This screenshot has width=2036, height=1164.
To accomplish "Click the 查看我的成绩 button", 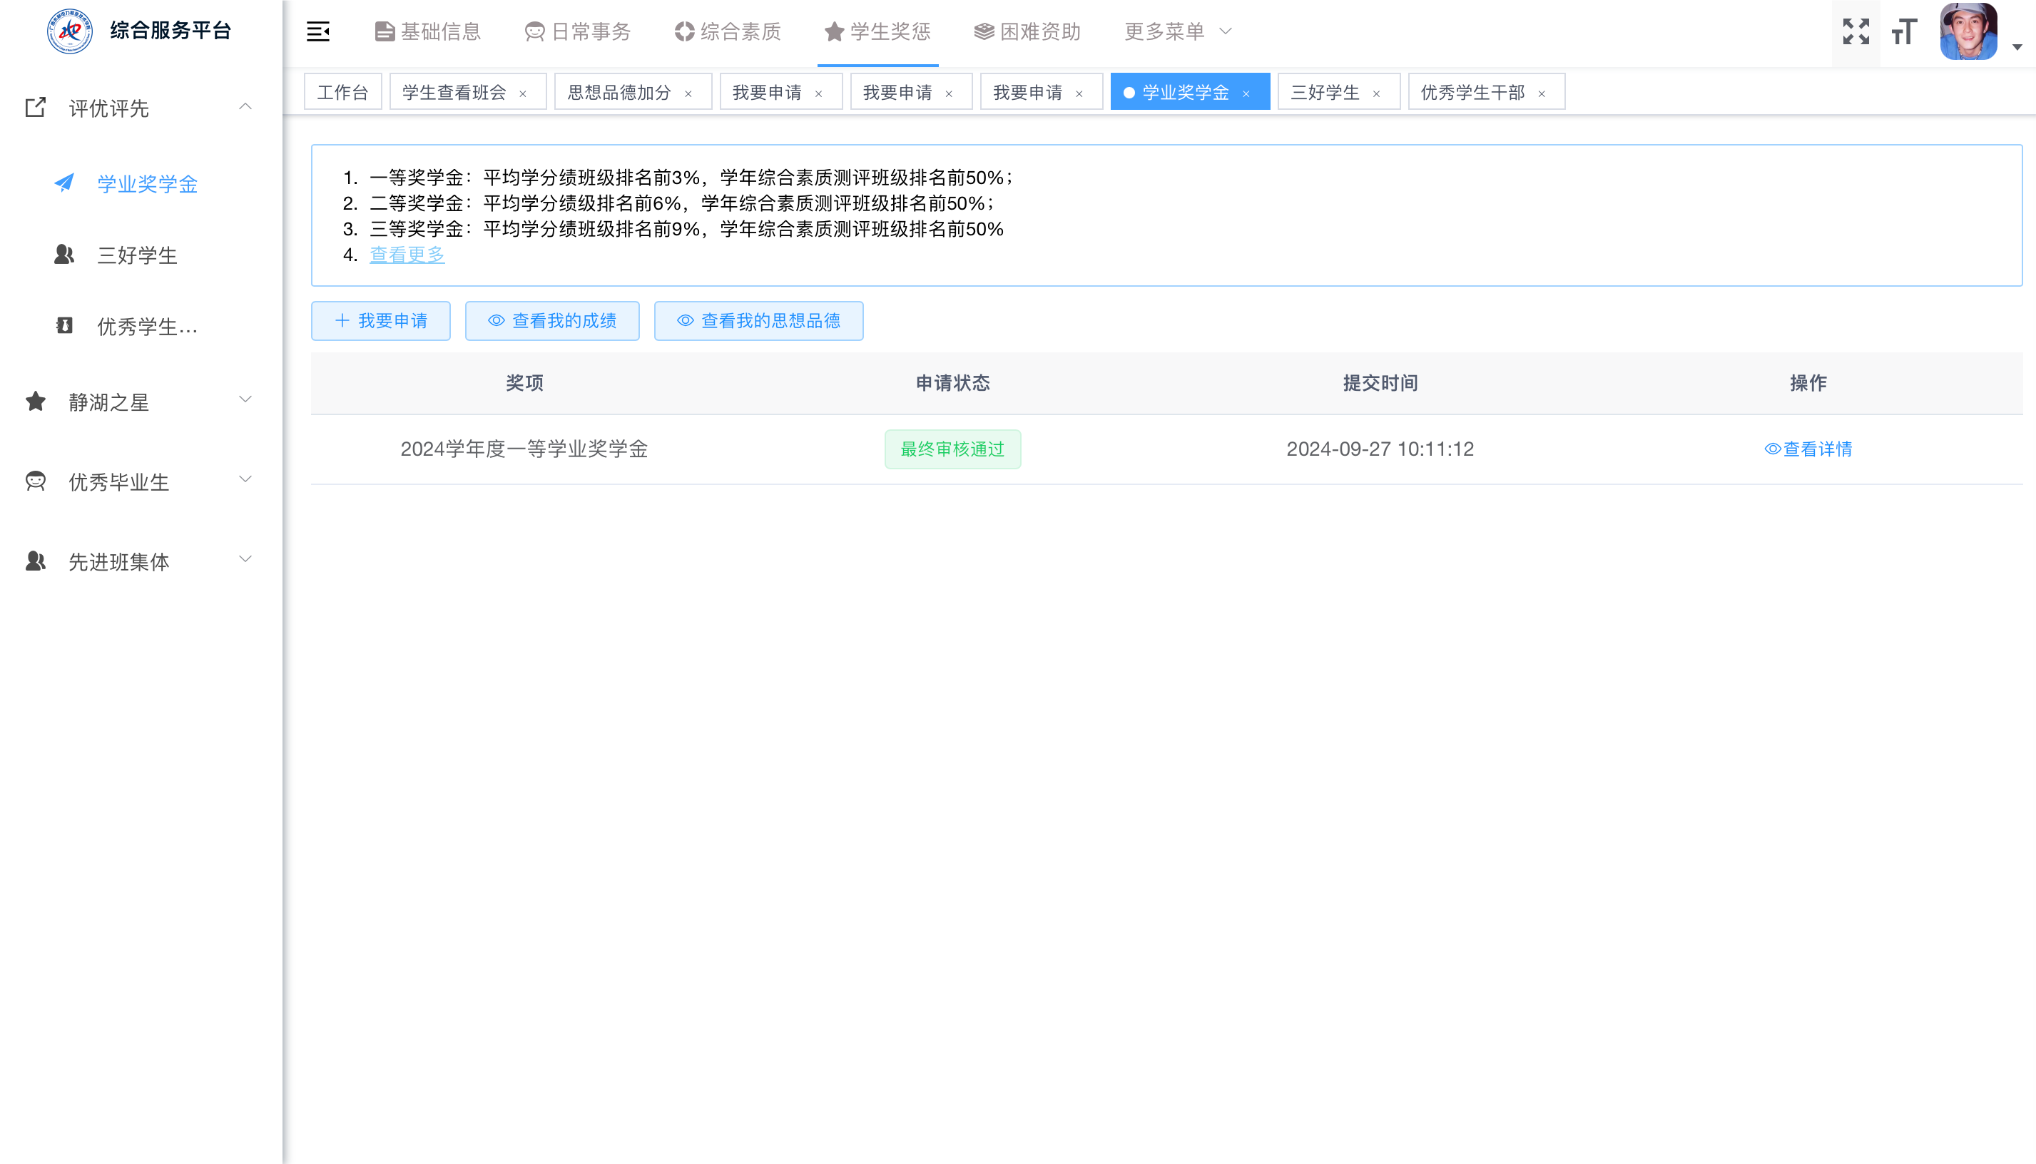I will tap(552, 320).
